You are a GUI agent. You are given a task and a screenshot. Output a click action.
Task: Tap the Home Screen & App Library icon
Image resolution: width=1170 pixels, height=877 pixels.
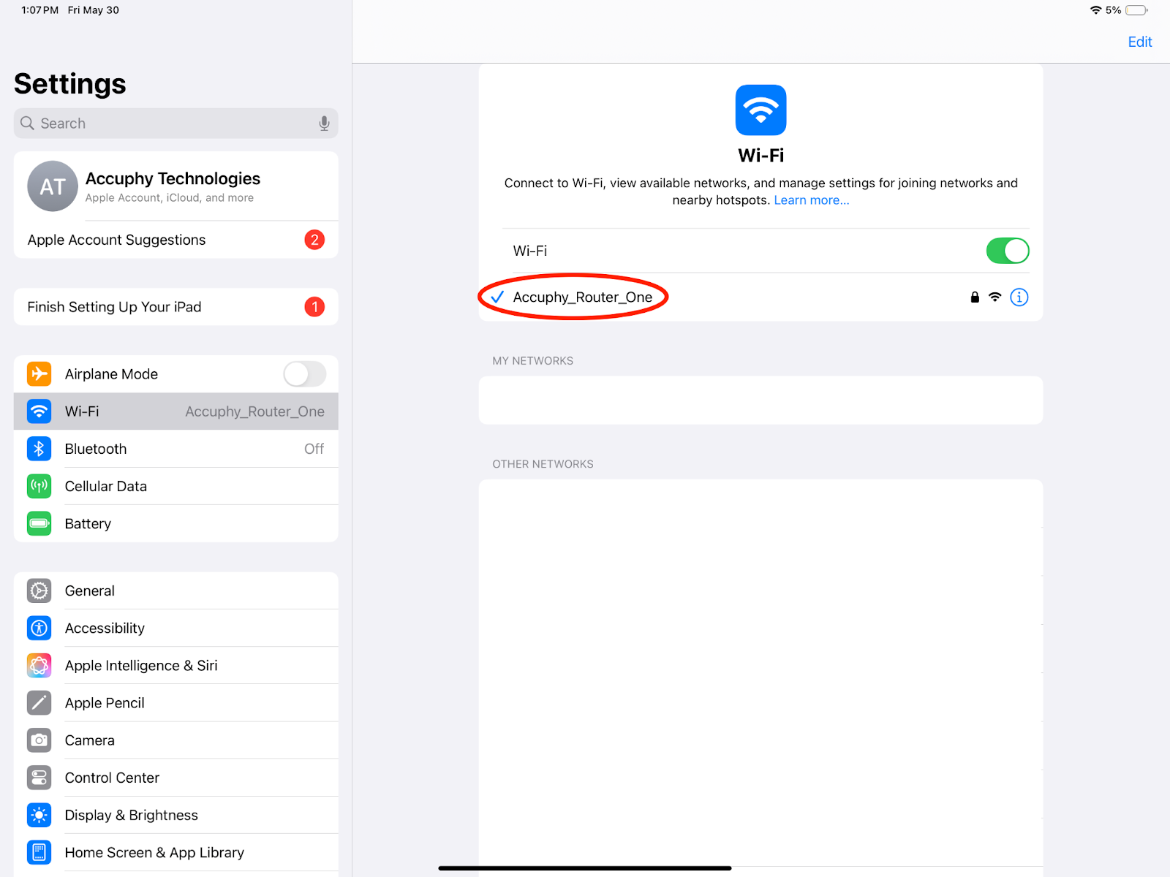(x=39, y=852)
